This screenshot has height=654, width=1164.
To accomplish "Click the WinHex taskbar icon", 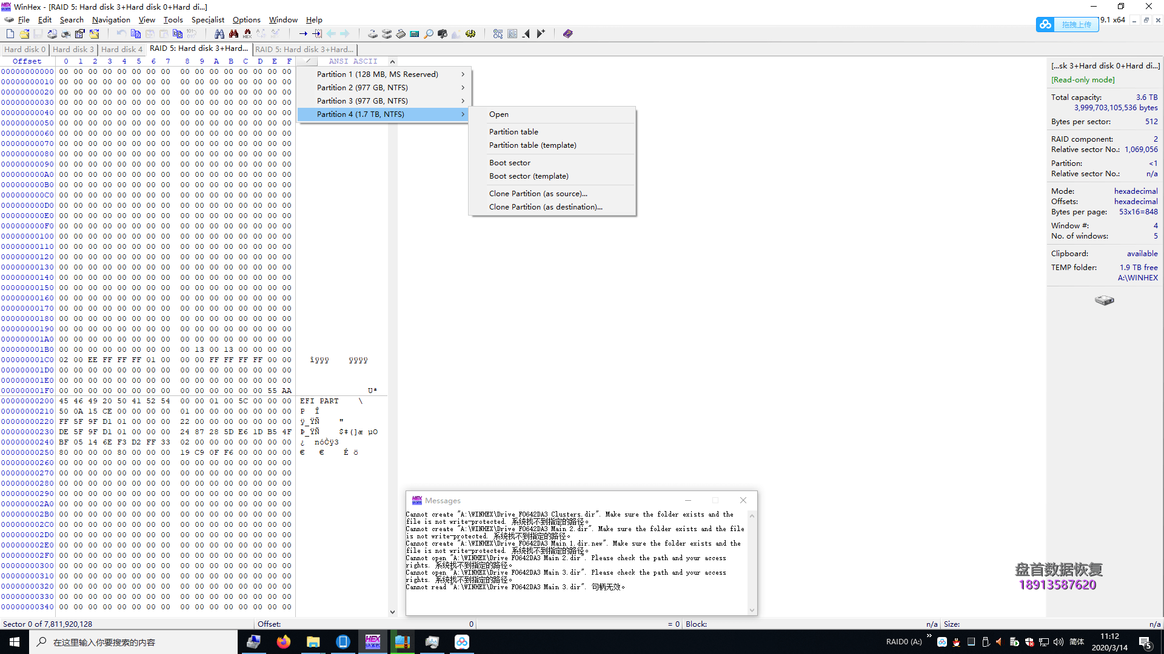I will click(373, 642).
